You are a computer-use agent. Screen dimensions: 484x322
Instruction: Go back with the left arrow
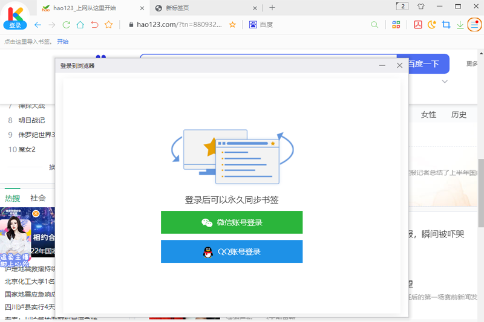point(38,25)
